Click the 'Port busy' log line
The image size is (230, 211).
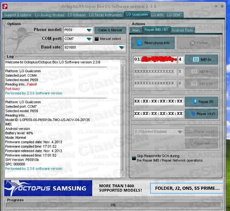click(x=13, y=89)
